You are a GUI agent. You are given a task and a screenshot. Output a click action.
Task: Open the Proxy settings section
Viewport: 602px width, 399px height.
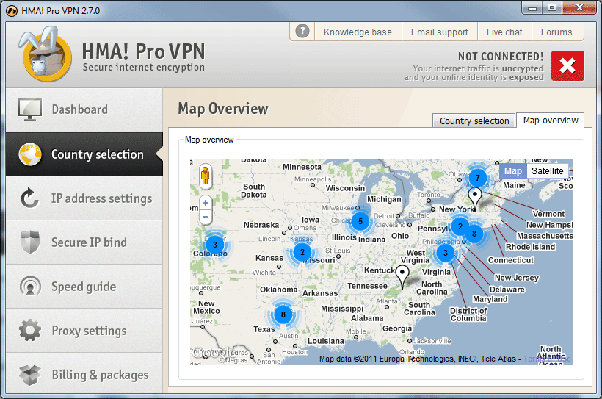pyautogui.click(x=84, y=331)
